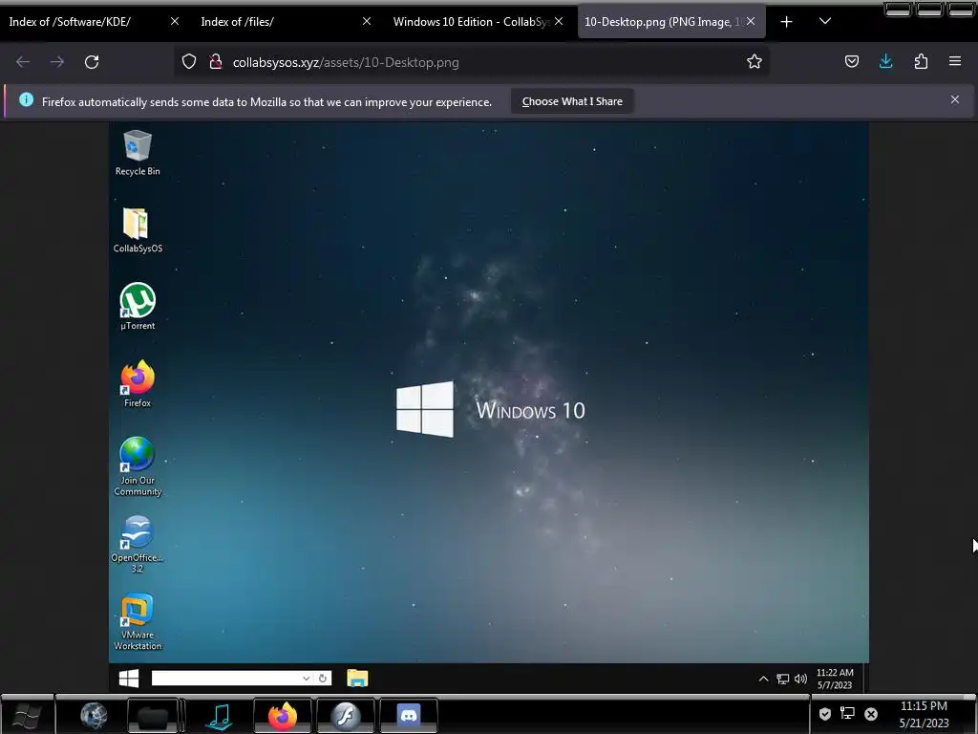Click the pictured tray overflow chevron
The image size is (978, 734).
coord(763,679)
